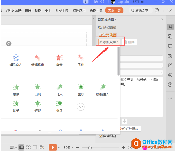
Task: Toggle the 自动预览 checkbox
Action: [100, 136]
